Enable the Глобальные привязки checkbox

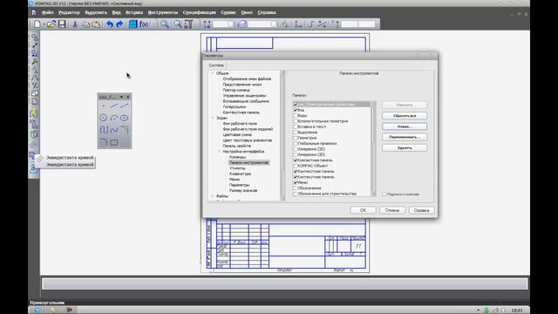click(296, 143)
